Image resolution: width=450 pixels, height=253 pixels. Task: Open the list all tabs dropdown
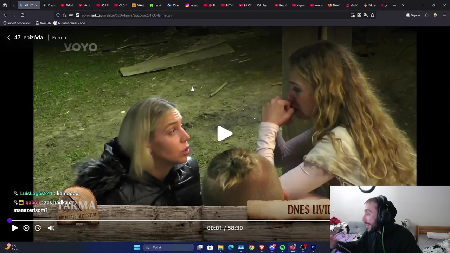click(x=404, y=5)
